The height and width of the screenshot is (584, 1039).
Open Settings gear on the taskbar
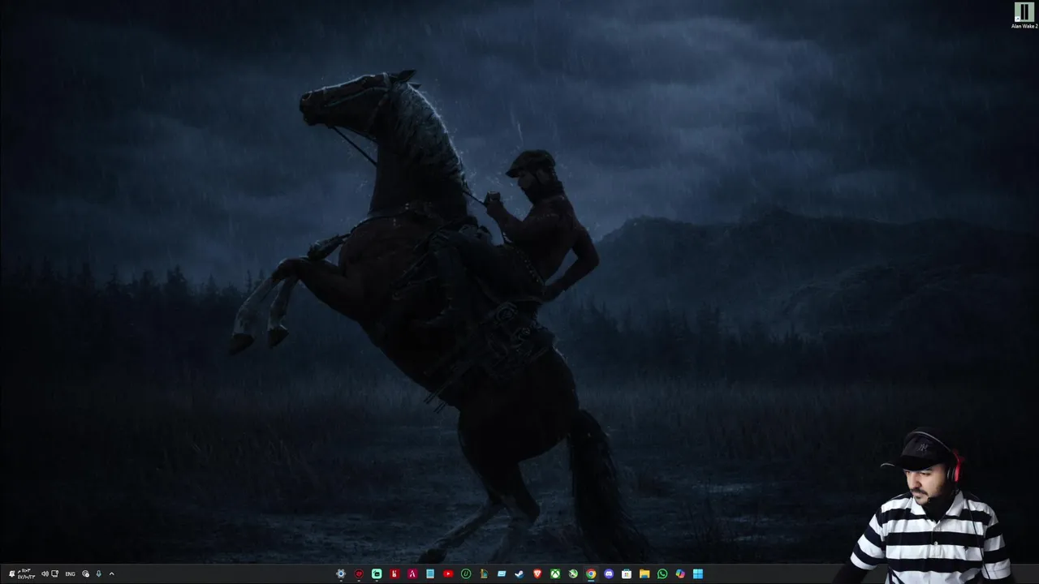(341, 573)
